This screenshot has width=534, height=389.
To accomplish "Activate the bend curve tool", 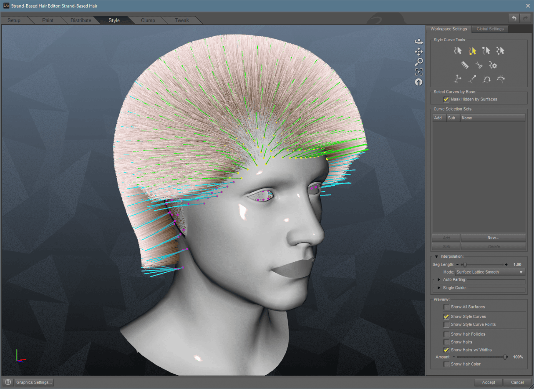I will click(x=486, y=79).
